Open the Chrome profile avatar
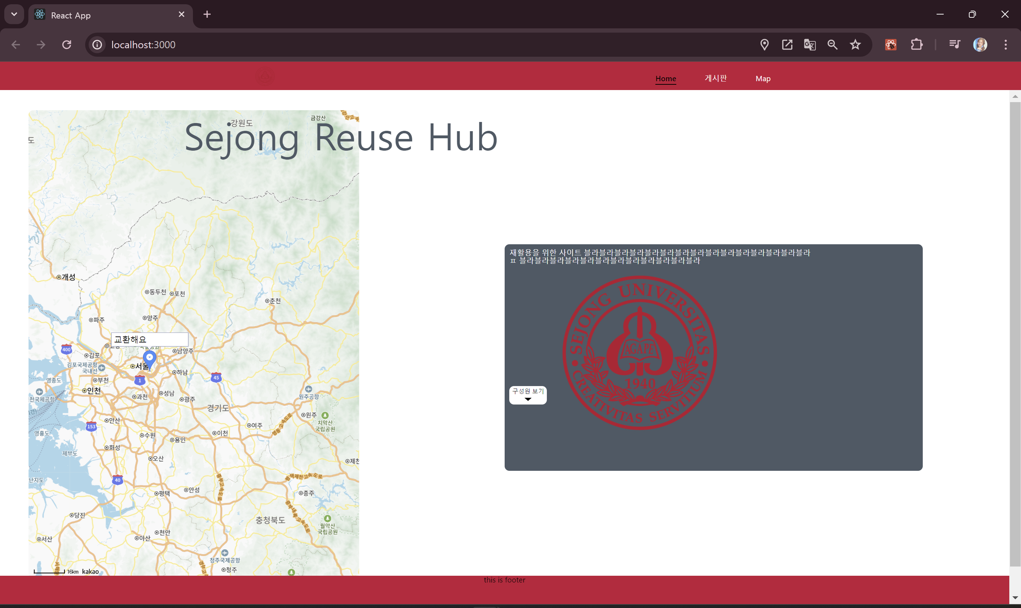This screenshot has height=608, width=1021. (x=980, y=45)
